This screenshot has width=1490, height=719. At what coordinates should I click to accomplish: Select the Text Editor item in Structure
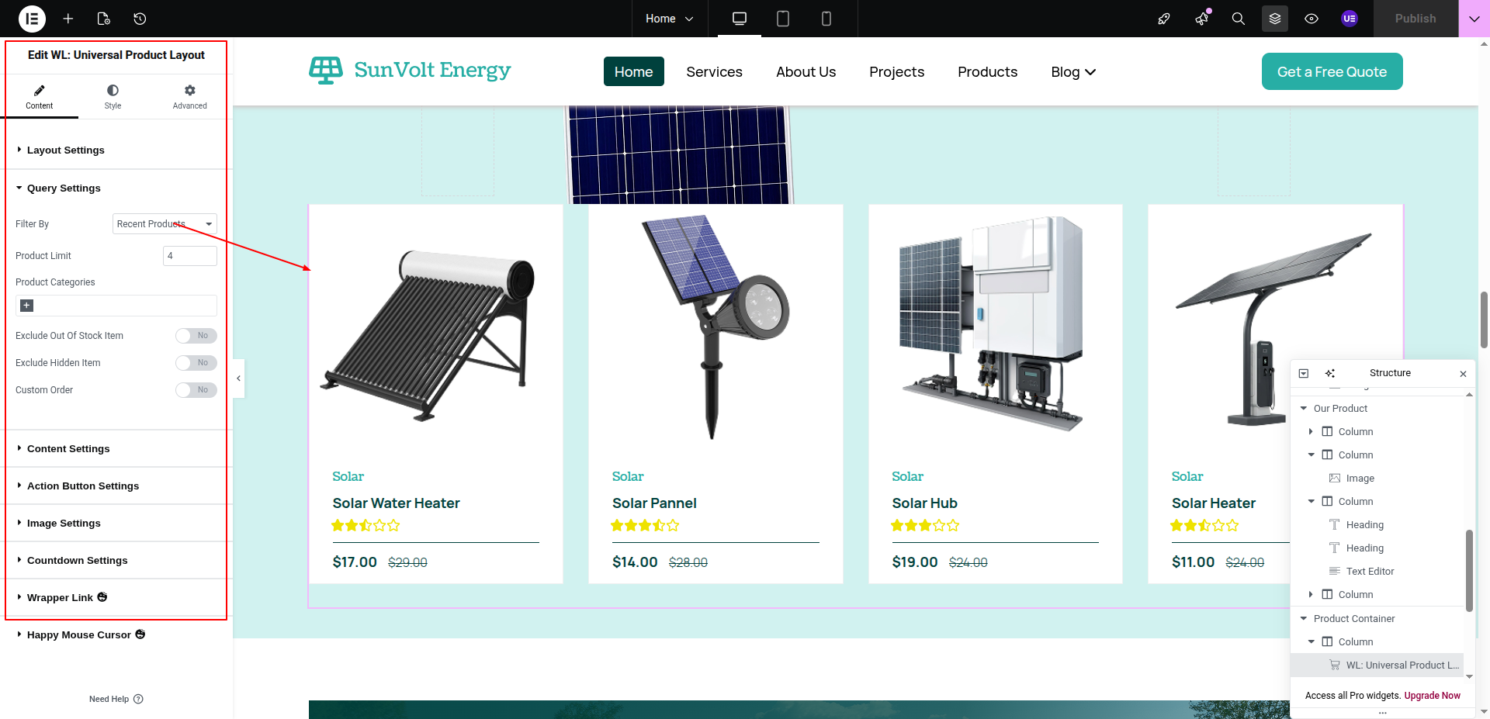1370,572
